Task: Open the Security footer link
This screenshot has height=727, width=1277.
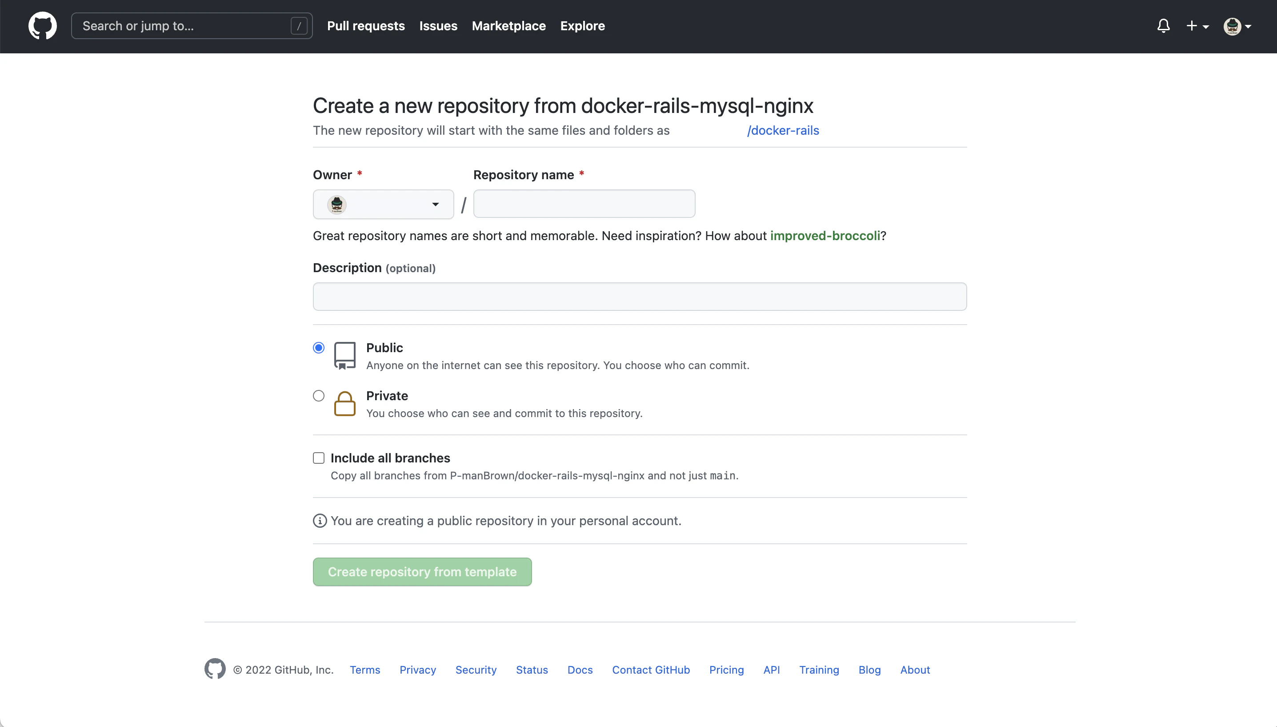Action: [476, 670]
